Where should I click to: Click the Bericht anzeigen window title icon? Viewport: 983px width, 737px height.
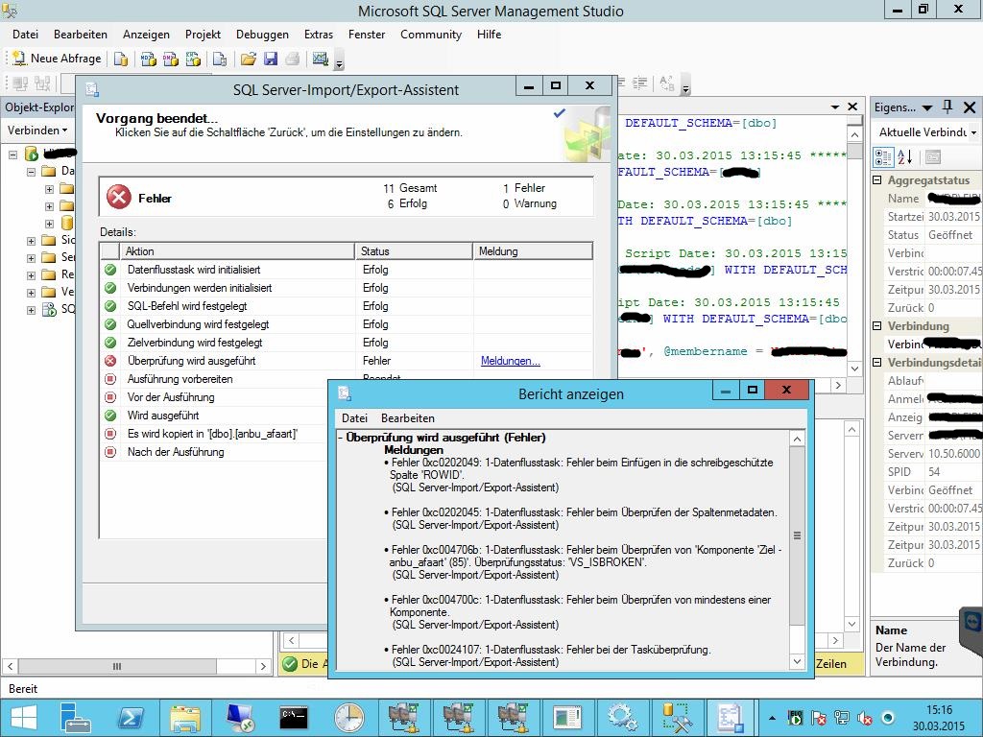(345, 393)
